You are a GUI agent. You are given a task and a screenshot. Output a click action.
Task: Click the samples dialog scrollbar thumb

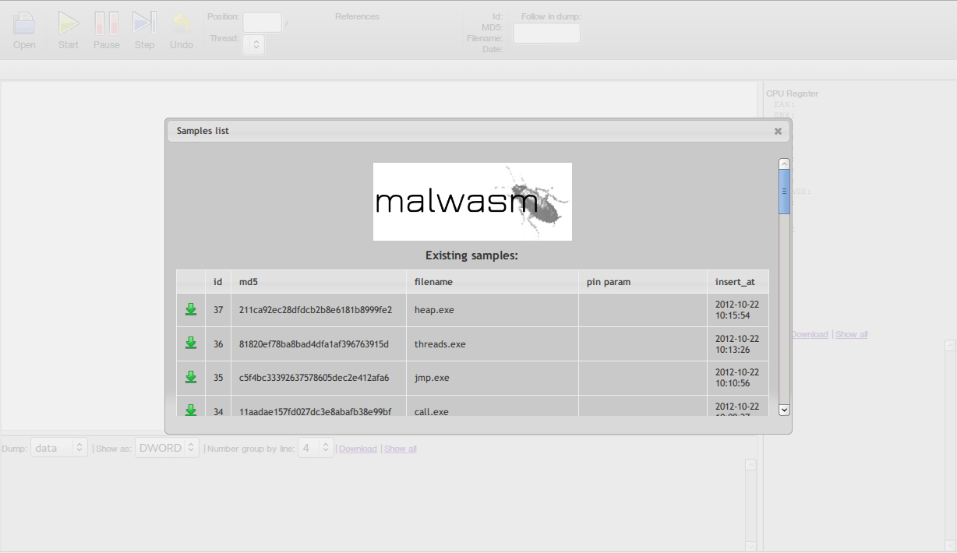(784, 192)
